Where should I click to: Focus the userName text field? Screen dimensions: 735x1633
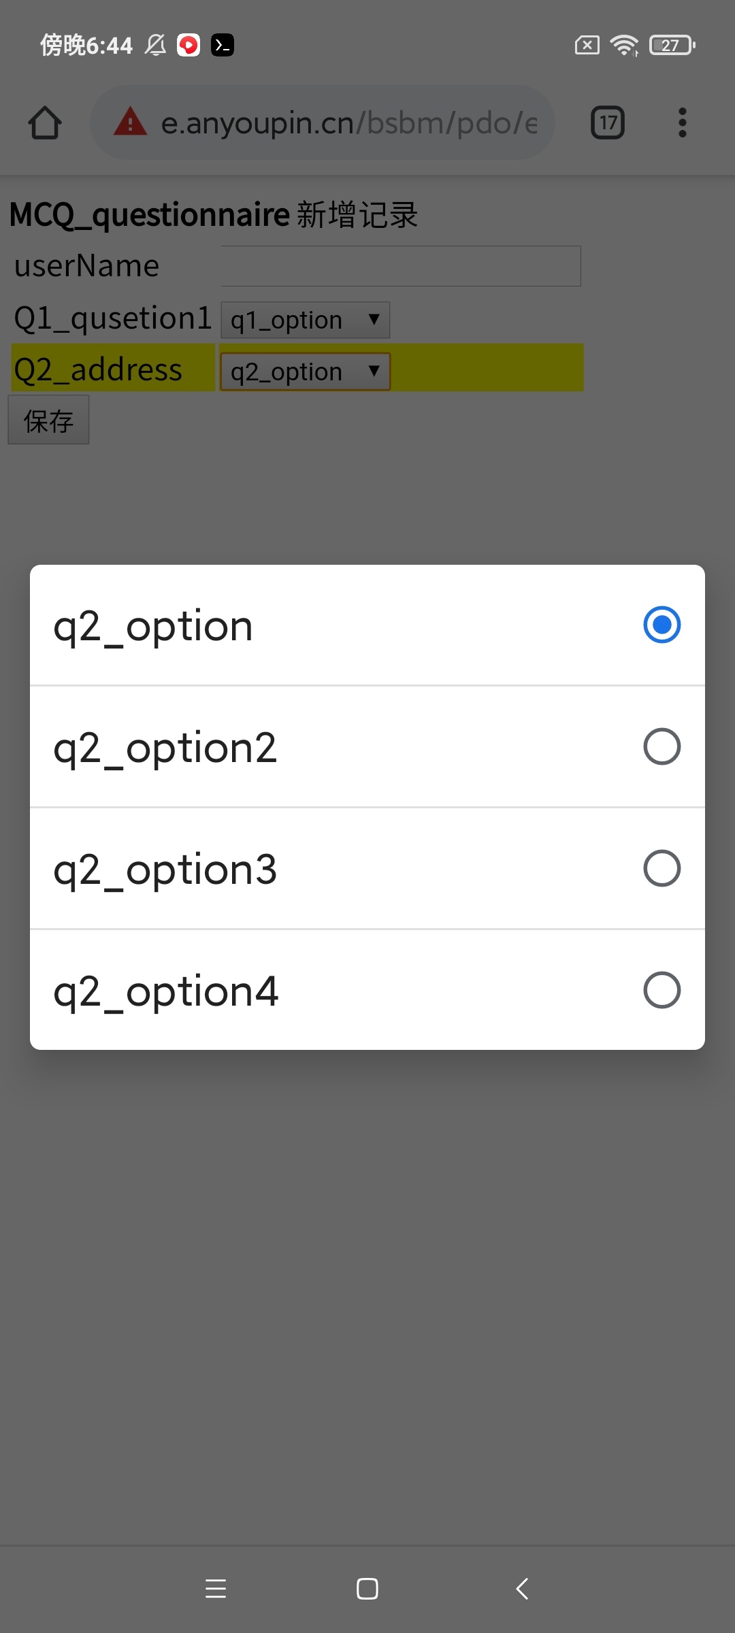(x=401, y=266)
